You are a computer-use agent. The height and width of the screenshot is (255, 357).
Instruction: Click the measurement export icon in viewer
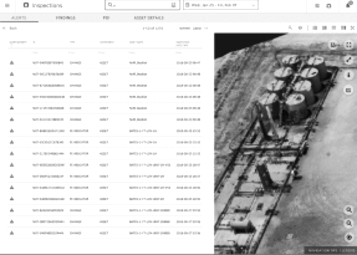[x=334, y=45]
